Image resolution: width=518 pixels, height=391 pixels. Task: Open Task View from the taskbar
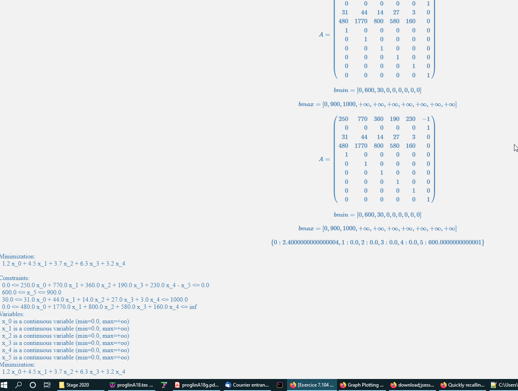(x=47, y=385)
